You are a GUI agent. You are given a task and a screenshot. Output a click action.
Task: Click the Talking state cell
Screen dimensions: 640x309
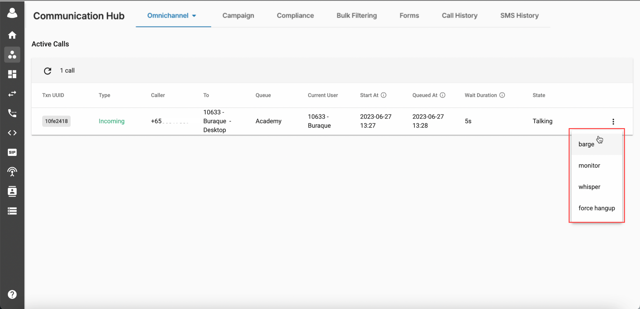(x=542, y=121)
